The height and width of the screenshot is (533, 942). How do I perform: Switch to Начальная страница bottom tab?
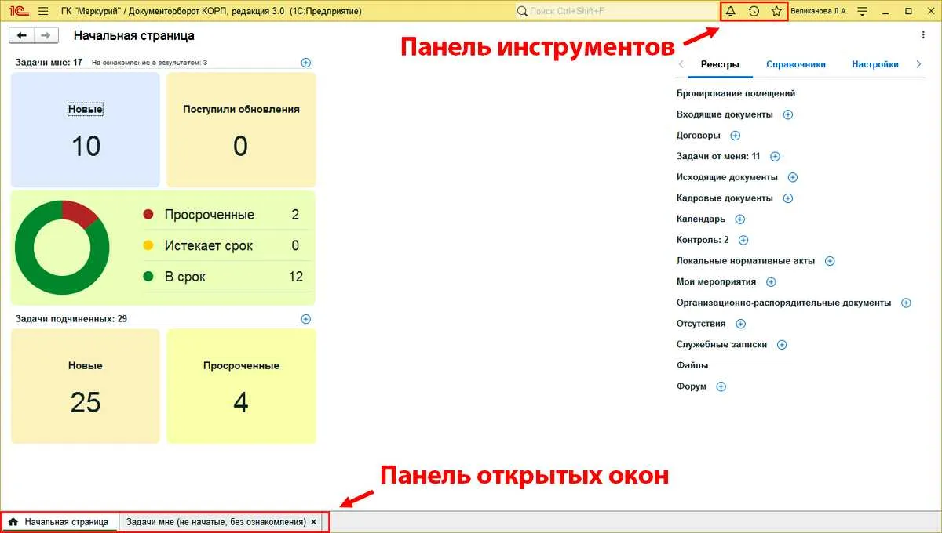click(x=60, y=522)
